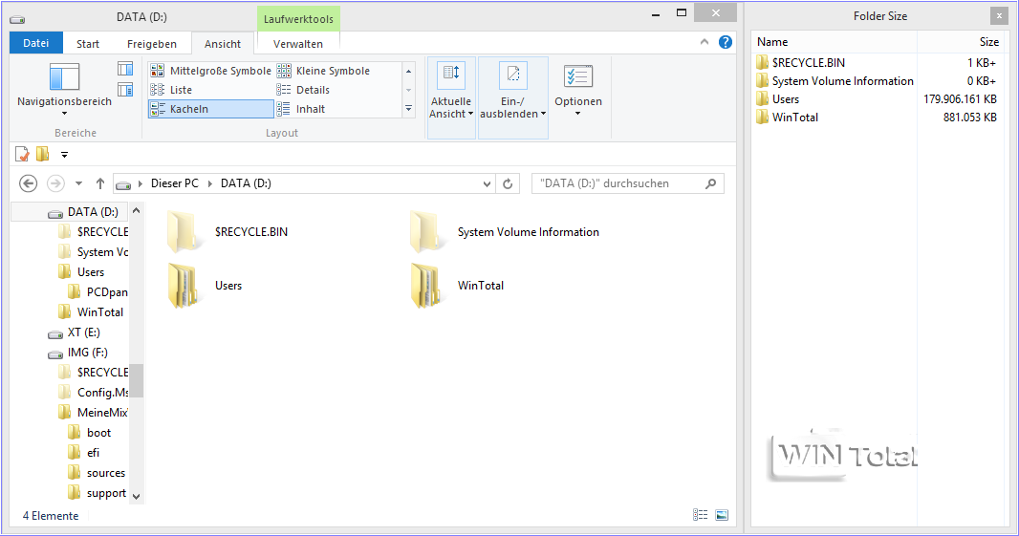Open the Aktuelle Ansicht menu
This screenshot has height=536, width=1019.
[x=451, y=97]
